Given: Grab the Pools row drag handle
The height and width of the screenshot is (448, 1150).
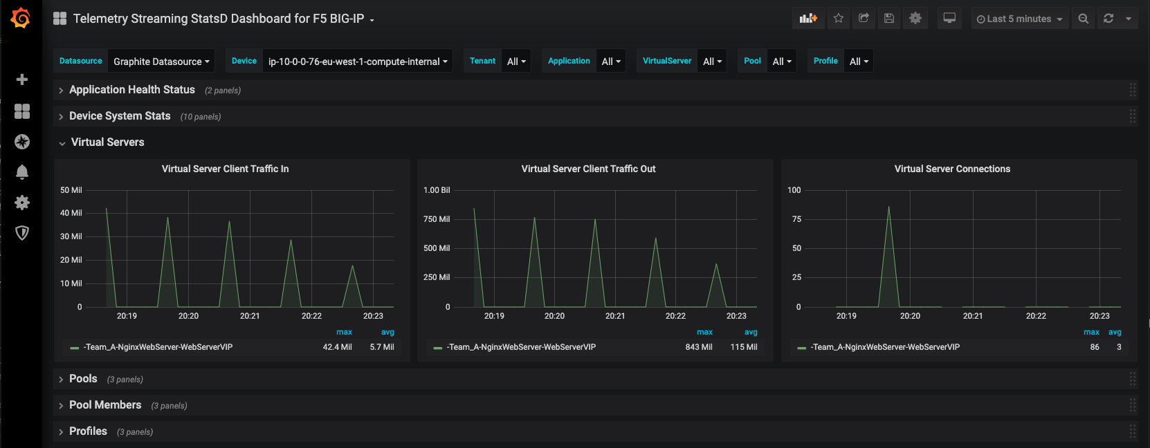Looking at the screenshot, I should [1133, 379].
